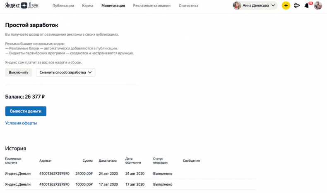Open messages via paper plane icon

(x=297, y=6)
